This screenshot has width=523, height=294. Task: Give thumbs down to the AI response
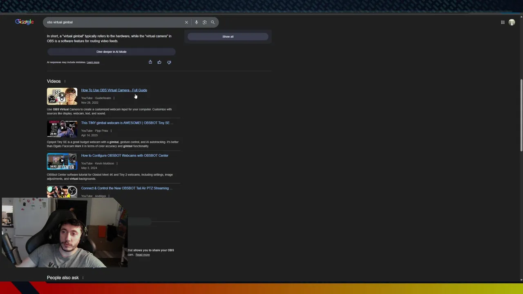169,62
